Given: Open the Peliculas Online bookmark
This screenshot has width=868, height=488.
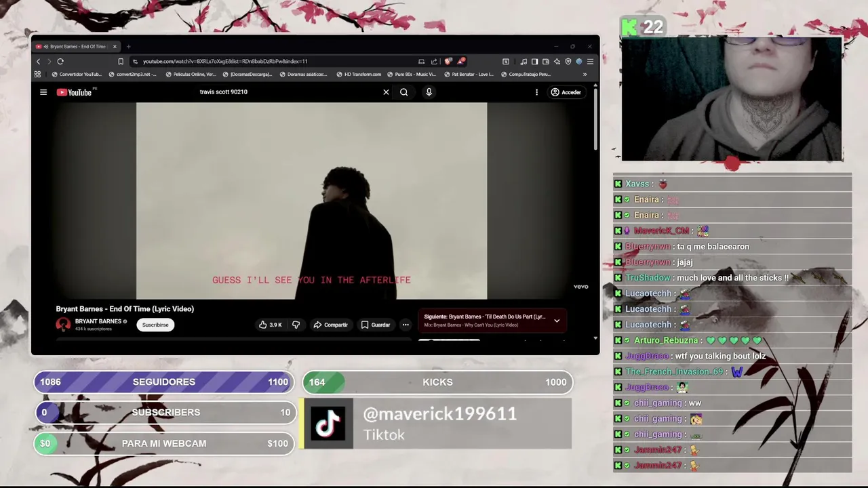Looking at the screenshot, I should click(x=191, y=75).
